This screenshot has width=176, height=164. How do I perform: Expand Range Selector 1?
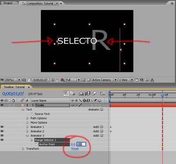point(32,140)
